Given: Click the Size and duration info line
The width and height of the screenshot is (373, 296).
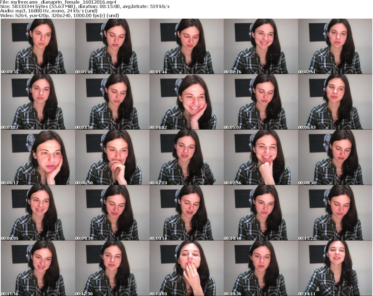Looking at the screenshot, I should click(x=85, y=7).
